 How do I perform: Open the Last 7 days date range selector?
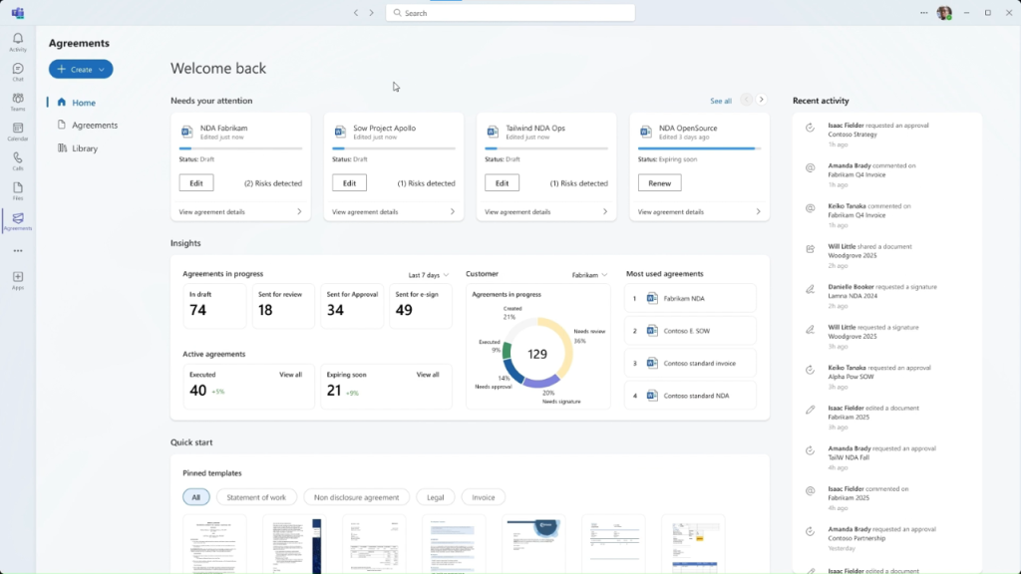pos(424,273)
